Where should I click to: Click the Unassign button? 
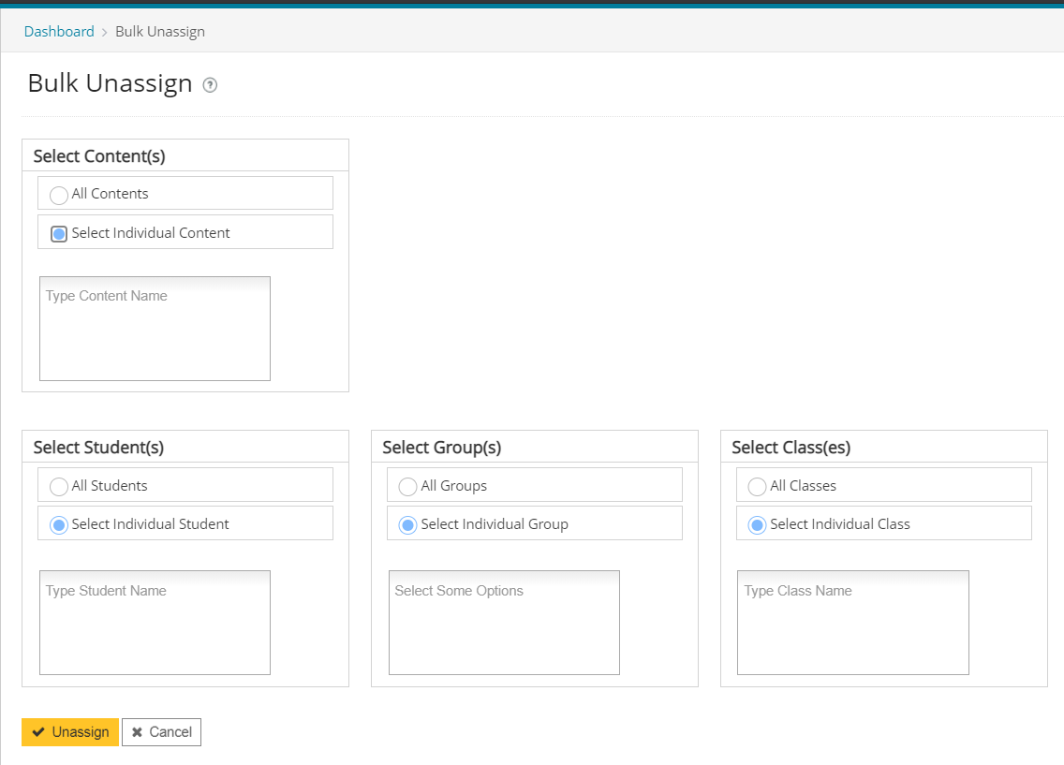tap(69, 731)
